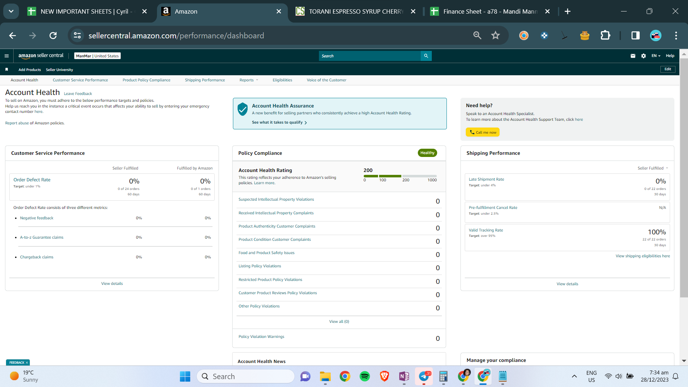Click the Report abuse link
The image size is (688, 387).
(17, 123)
